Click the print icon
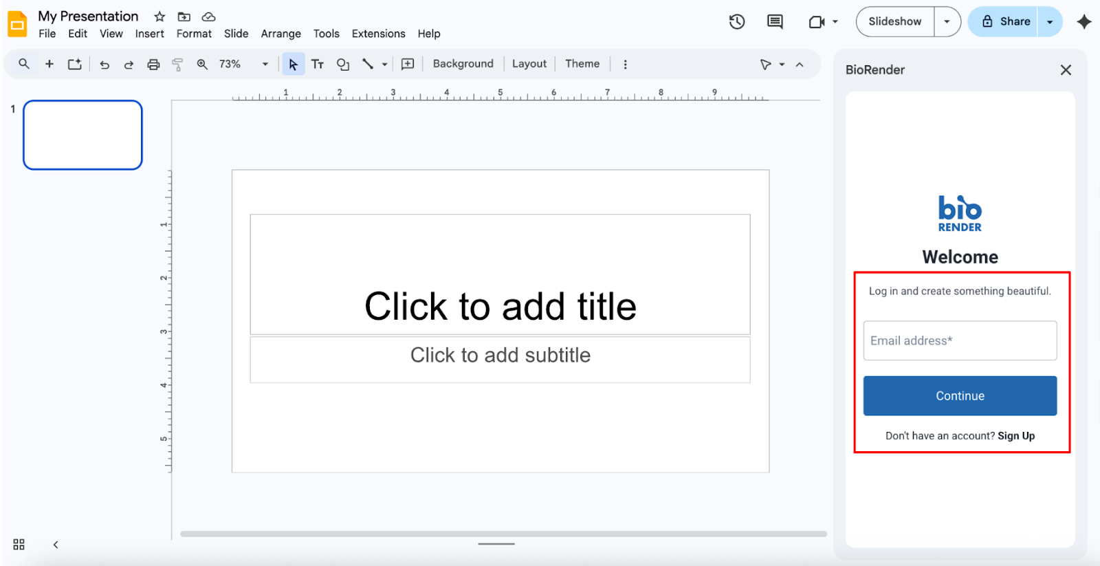 (x=153, y=65)
